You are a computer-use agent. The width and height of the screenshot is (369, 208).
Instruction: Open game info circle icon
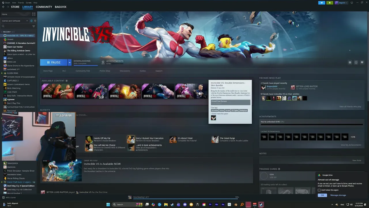pyautogui.click(x=356, y=62)
